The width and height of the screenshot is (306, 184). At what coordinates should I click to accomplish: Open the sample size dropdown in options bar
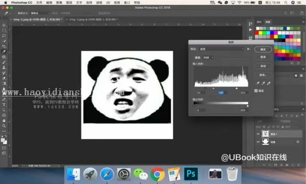click(x=40, y=13)
